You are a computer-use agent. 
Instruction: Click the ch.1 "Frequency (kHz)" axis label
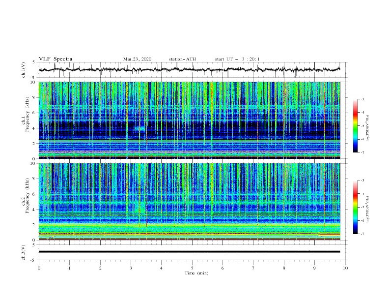tap(28, 115)
